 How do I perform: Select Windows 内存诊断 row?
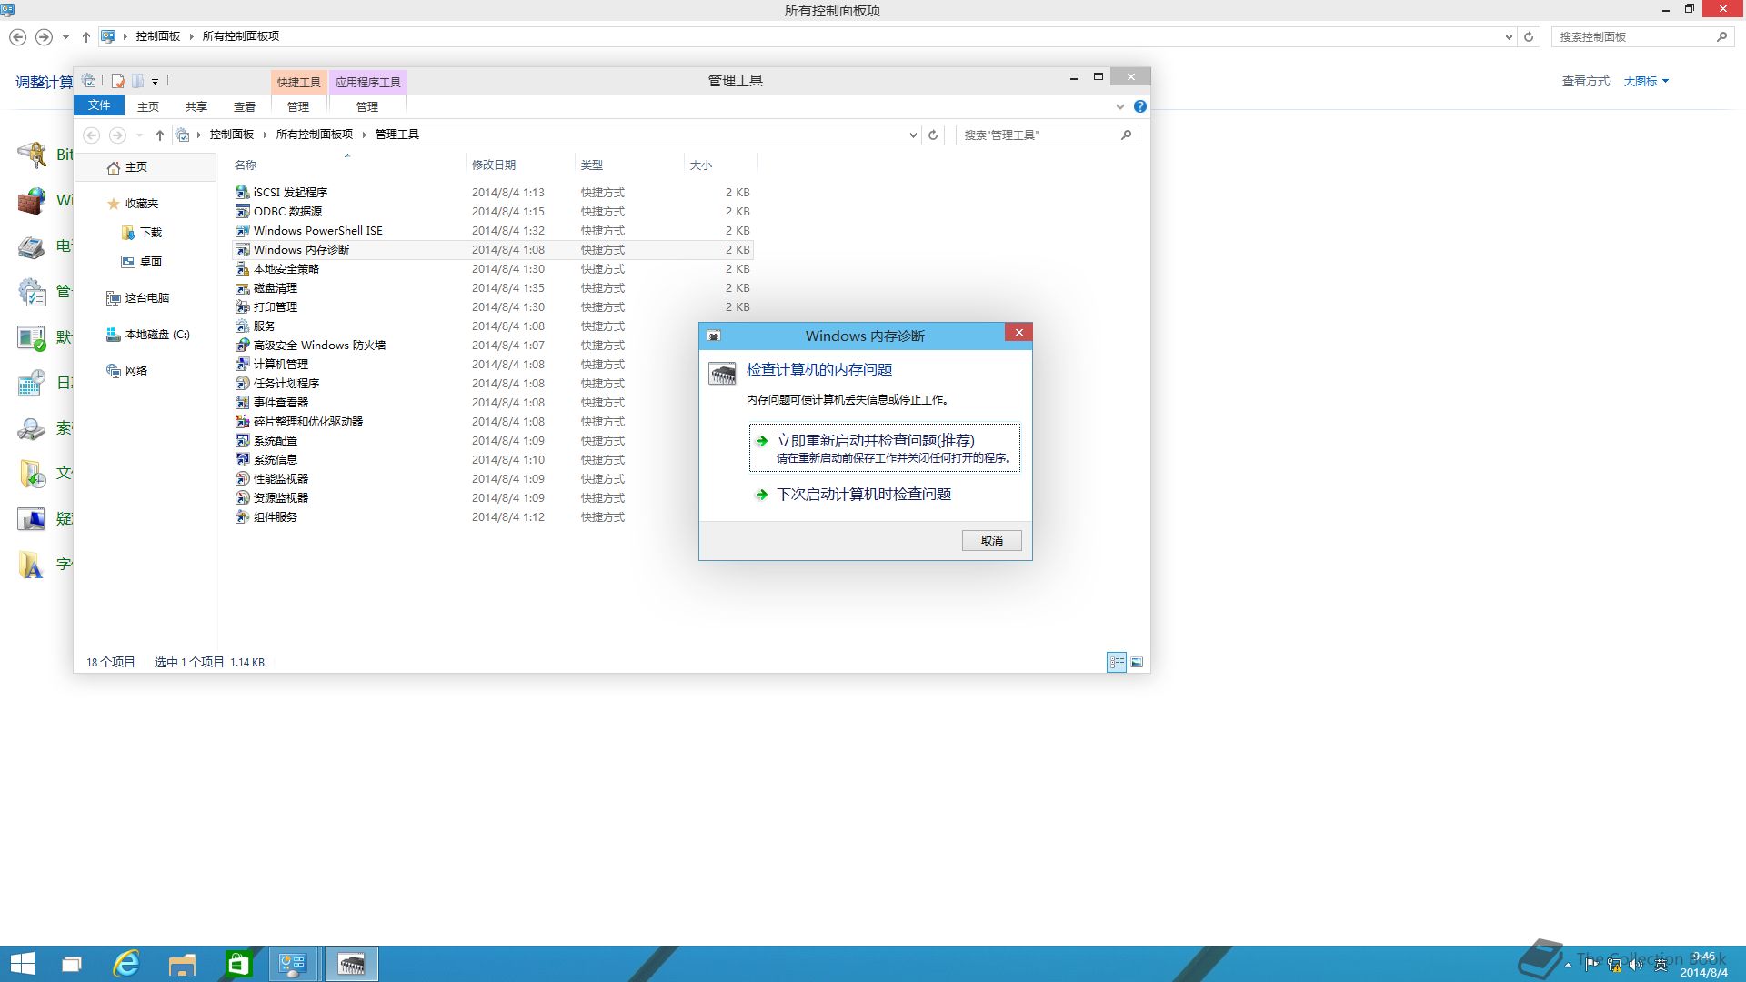(492, 249)
